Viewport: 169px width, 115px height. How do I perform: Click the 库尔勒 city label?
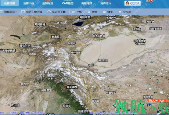pyautogui.click(x=137, y=29)
